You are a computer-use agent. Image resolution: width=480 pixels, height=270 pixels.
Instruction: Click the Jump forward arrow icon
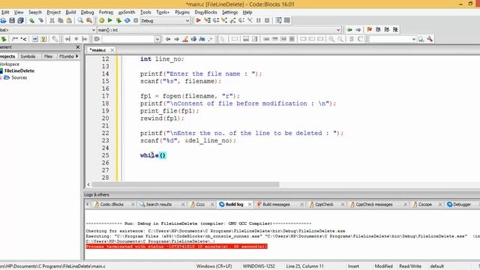(358, 30)
